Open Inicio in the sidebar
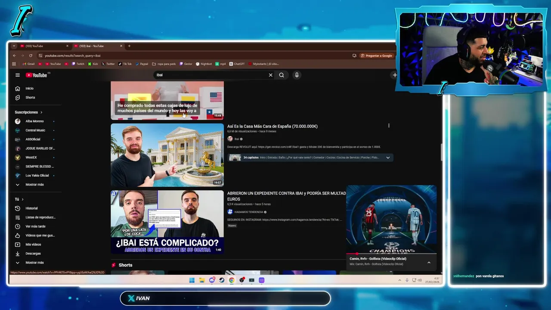This screenshot has width=551, height=310. point(29,88)
